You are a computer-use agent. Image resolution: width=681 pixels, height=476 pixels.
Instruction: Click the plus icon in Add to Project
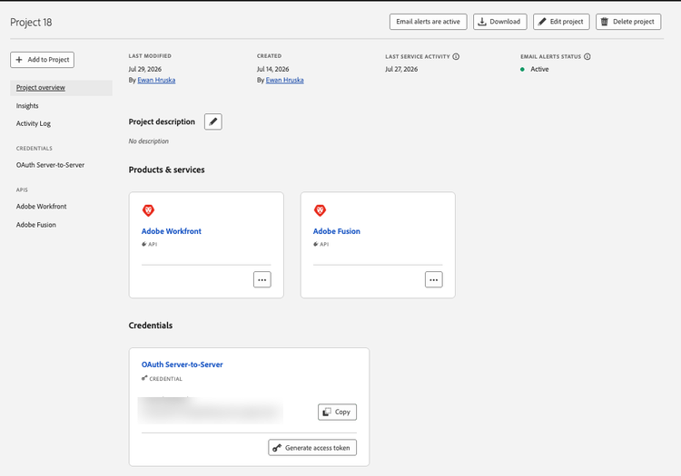pyautogui.click(x=19, y=60)
